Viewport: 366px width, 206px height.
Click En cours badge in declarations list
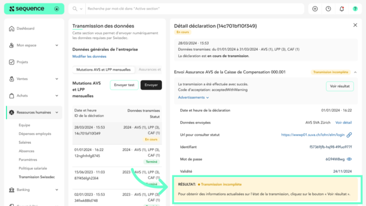point(151,139)
